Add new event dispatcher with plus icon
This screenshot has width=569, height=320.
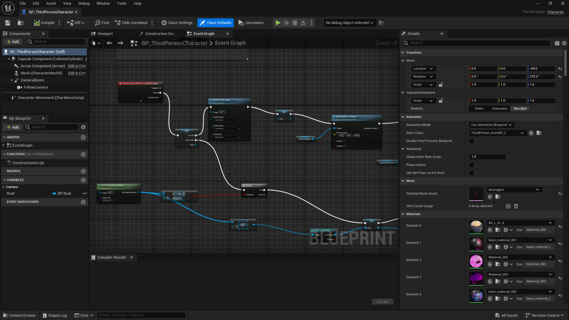pyautogui.click(x=83, y=202)
